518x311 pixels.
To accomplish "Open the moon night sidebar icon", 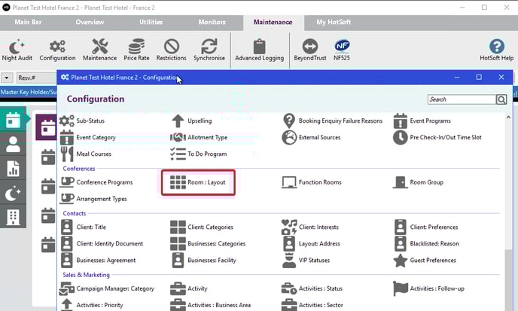I will (x=13, y=193).
